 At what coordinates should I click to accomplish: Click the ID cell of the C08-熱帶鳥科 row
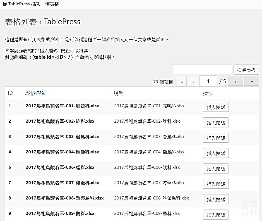pyautogui.click(x=10, y=198)
